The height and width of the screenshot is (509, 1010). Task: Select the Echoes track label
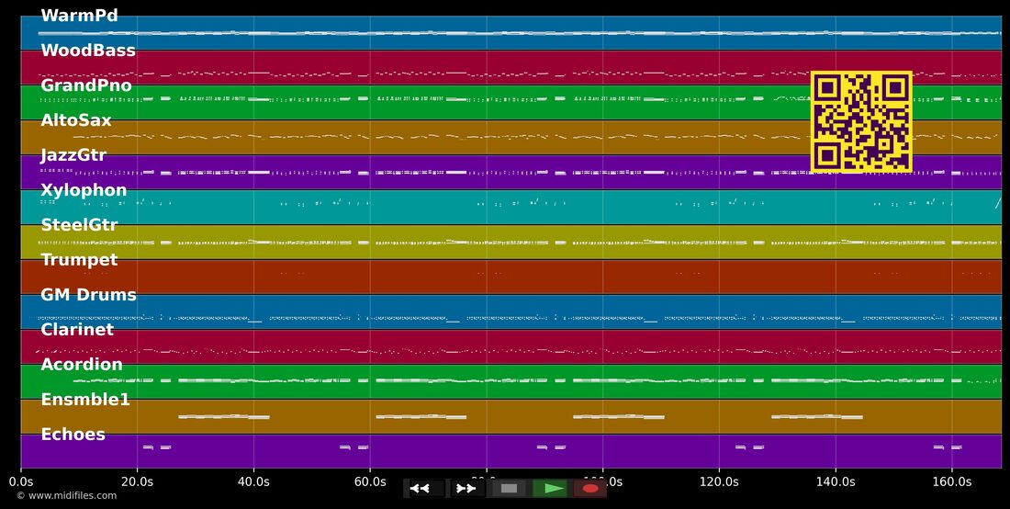(73, 435)
